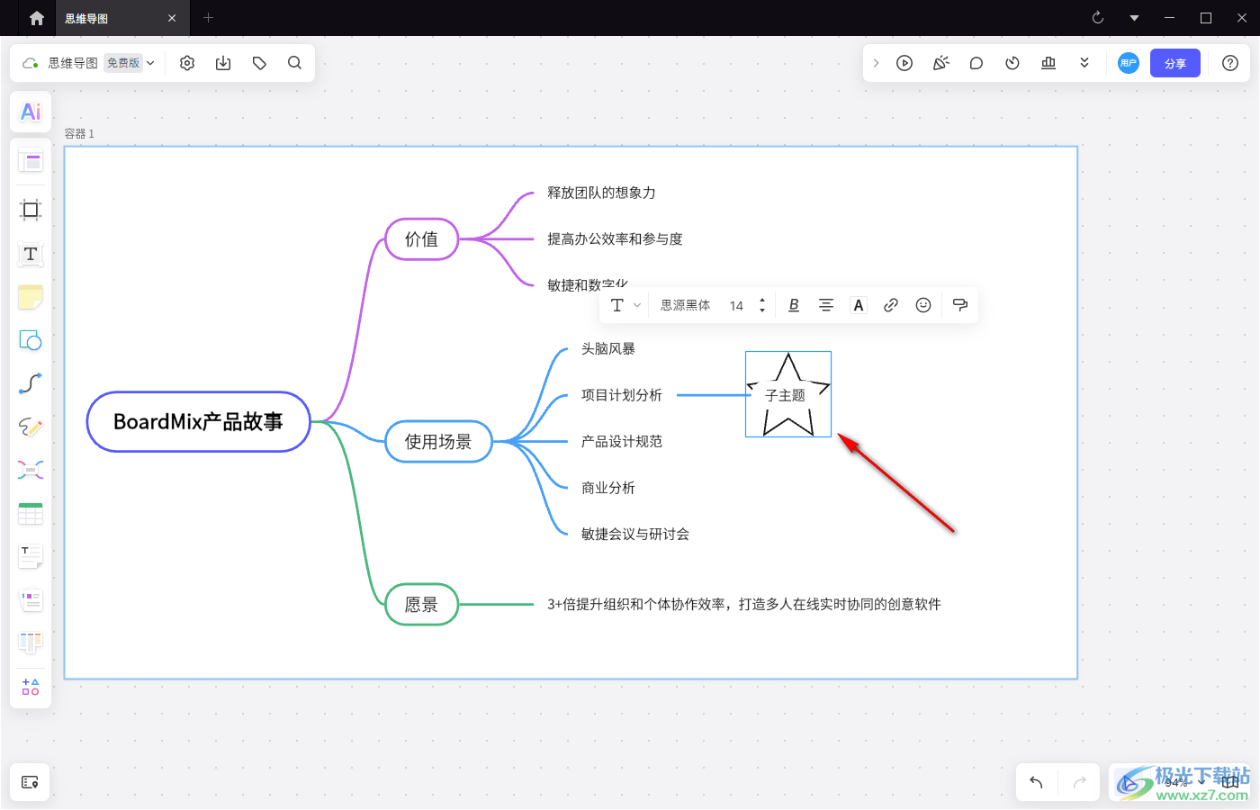Image resolution: width=1260 pixels, height=810 pixels.
Task: Click the font size 14 field
Action: pyautogui.click(x=736, y=306)
